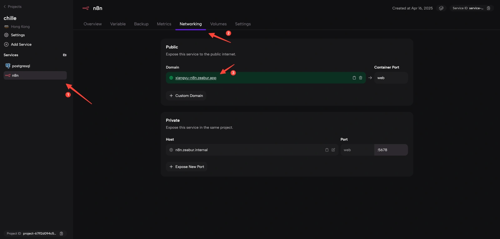
Task: Delete the public domain with trash icon
Action: tap(361, 78)
